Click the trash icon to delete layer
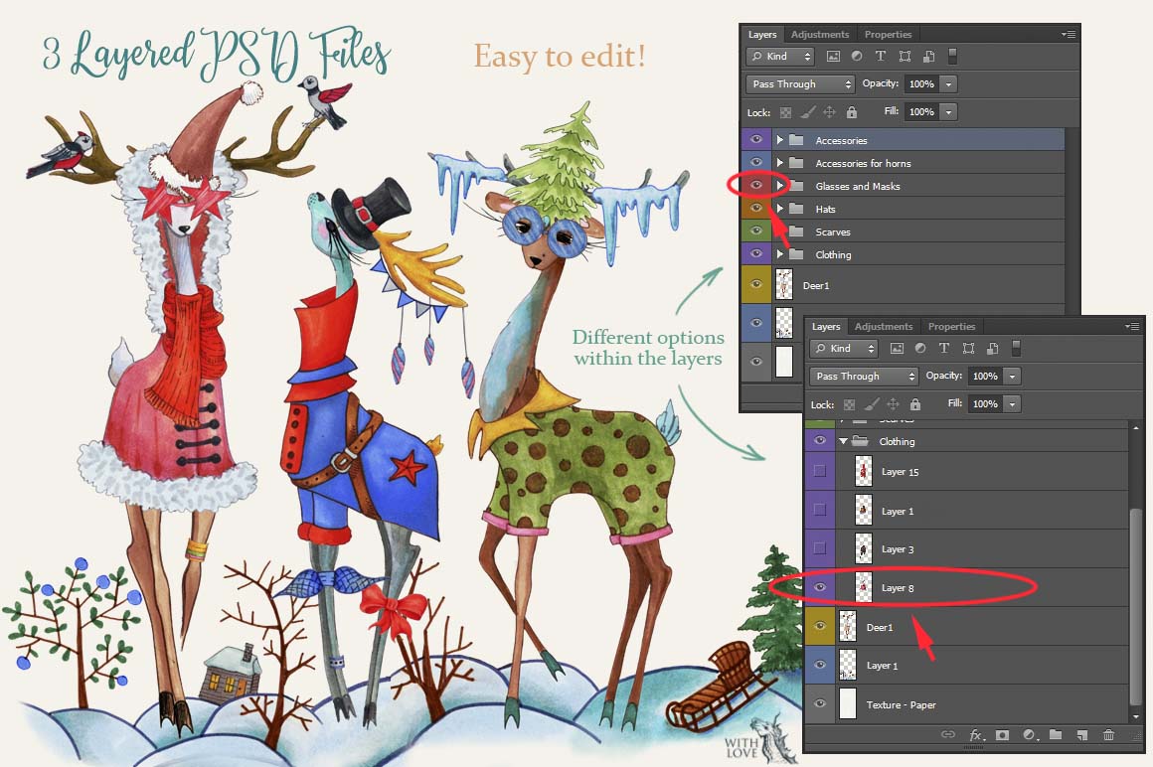 [x=1108, y=735]
